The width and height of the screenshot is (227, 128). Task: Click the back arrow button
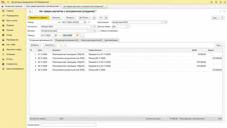pyautogui.click(x=30, y=11)
